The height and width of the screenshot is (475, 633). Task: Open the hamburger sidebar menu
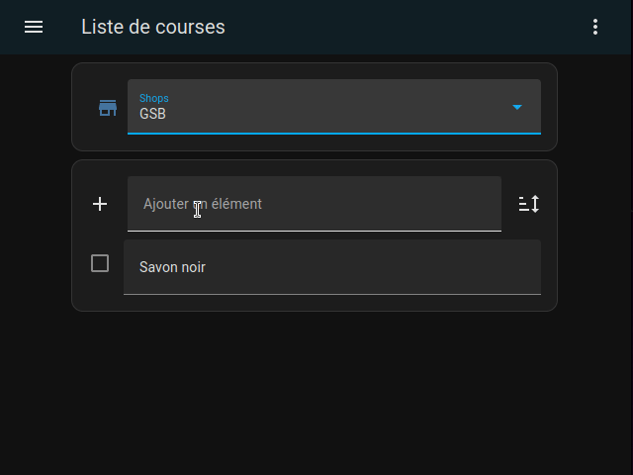(x=34, y=27)
